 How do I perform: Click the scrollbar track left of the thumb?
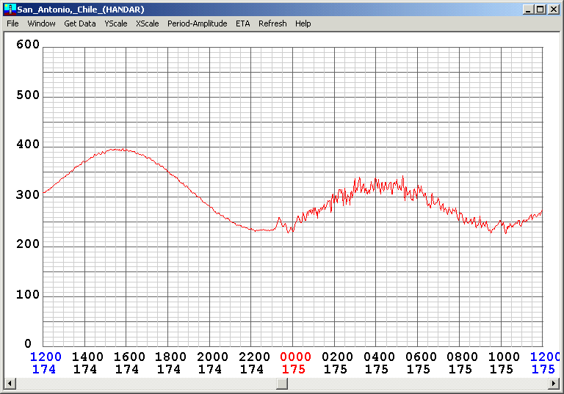tap(147, 384)
